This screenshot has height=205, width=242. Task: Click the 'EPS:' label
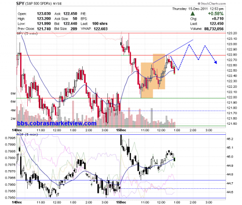(x=84, y=19)
